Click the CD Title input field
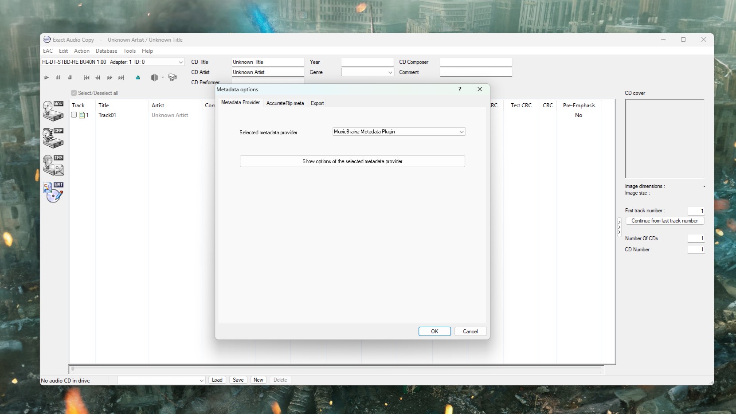 point(268,62)
